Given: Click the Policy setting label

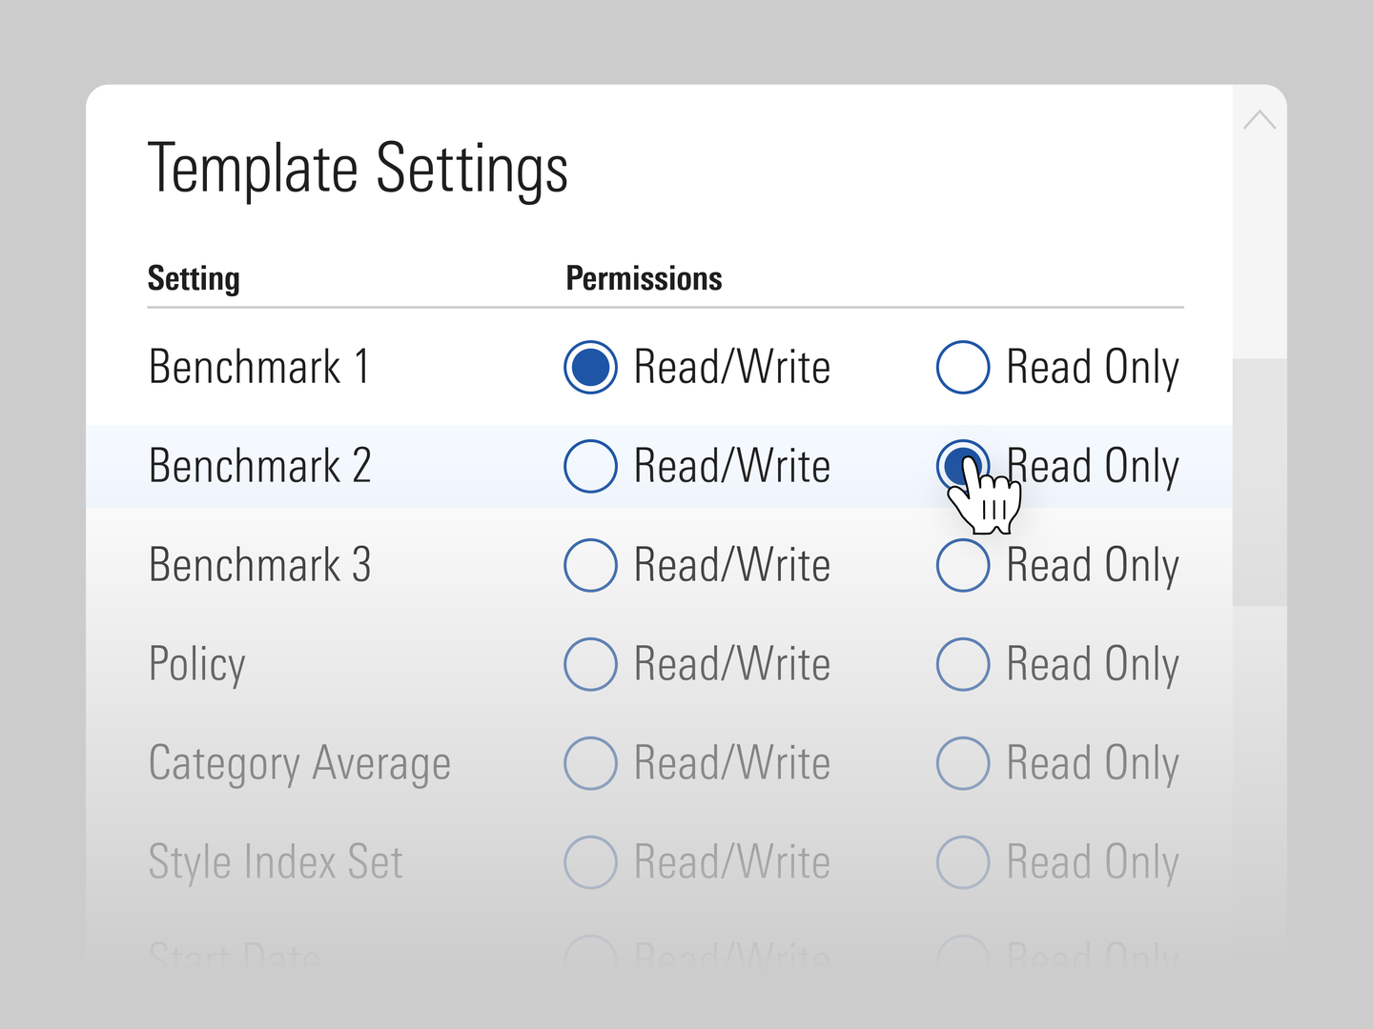Looking at the screenshot, I should [x=197, y=664].
